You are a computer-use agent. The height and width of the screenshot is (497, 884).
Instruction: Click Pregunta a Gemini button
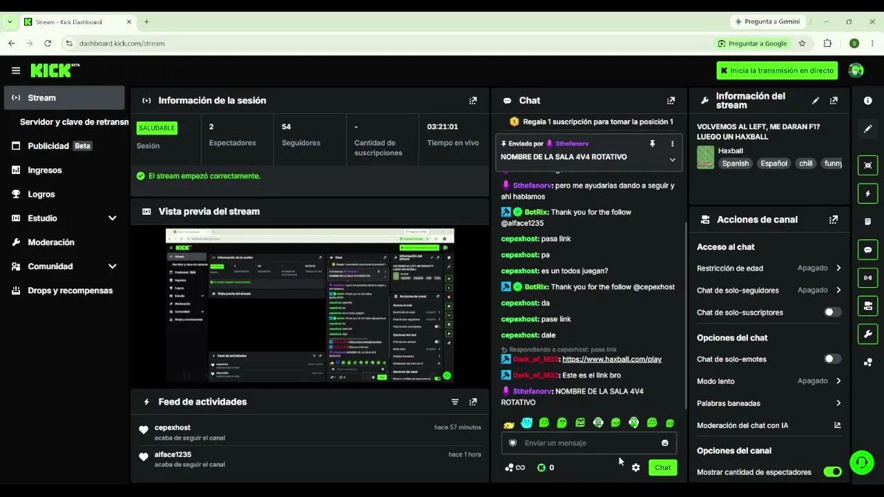coord(767,21)
